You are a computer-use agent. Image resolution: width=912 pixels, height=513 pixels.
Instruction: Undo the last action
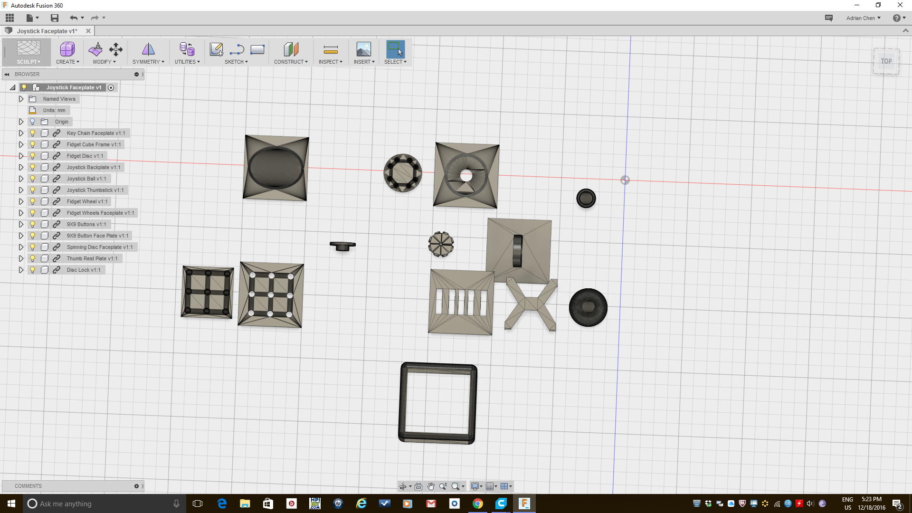pyautogui.click(x=74, y=18)
